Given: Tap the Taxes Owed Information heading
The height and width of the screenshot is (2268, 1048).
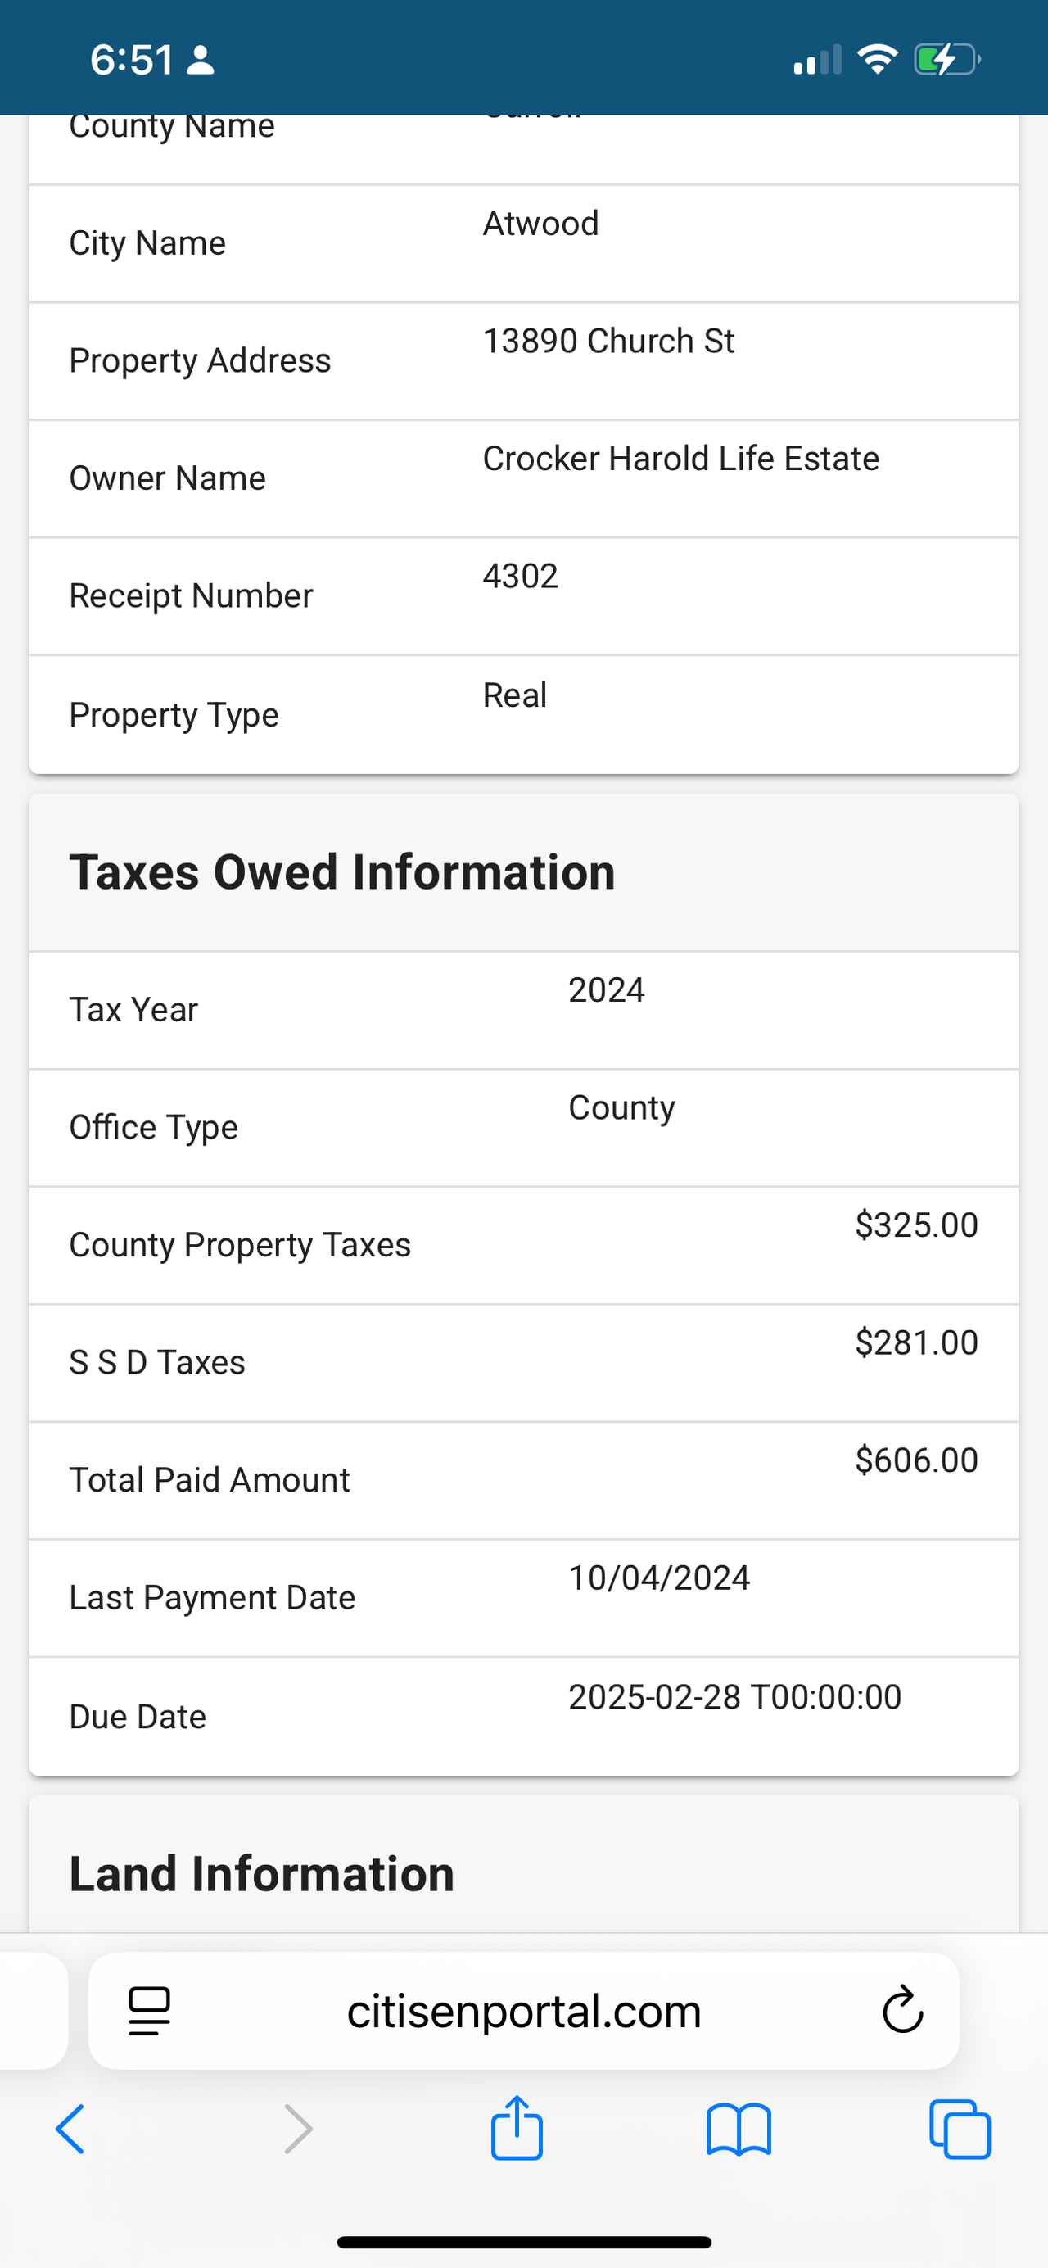Looking at the screenshot, I should click(342, 872).
